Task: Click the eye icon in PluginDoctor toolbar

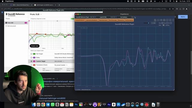Action: point(161,20)
